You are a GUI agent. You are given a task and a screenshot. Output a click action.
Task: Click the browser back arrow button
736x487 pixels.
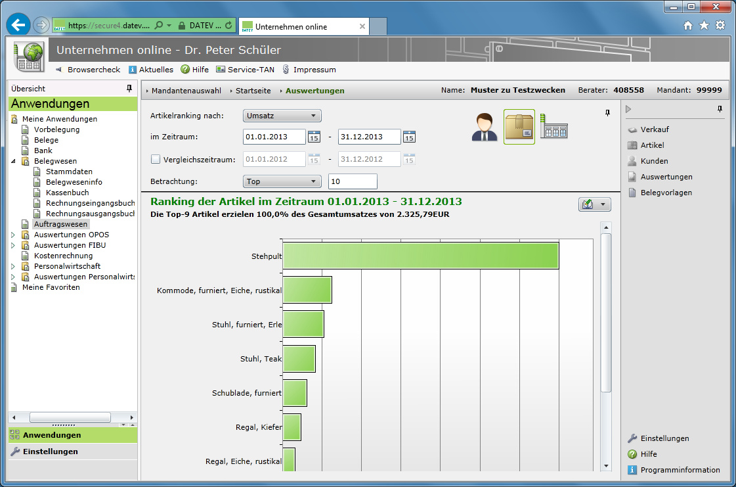point(18,25)
